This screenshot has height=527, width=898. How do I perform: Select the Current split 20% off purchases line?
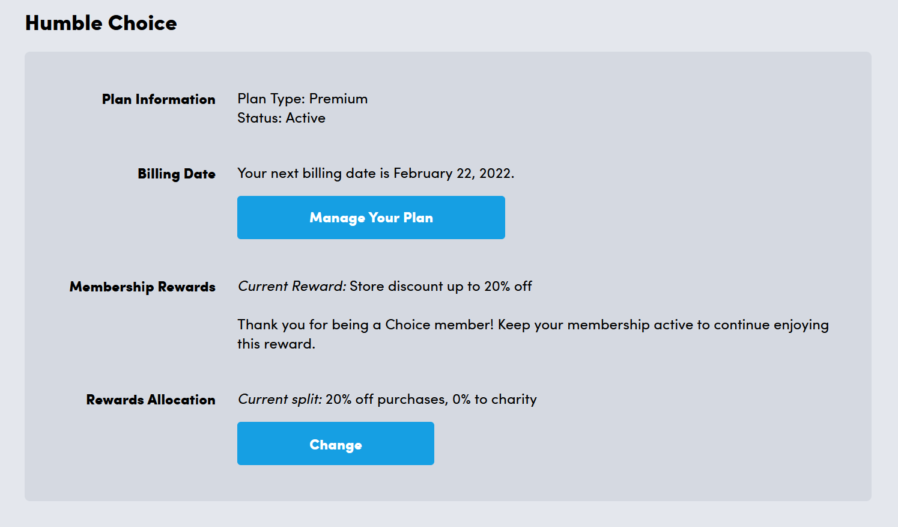click(x=387, y=400)
